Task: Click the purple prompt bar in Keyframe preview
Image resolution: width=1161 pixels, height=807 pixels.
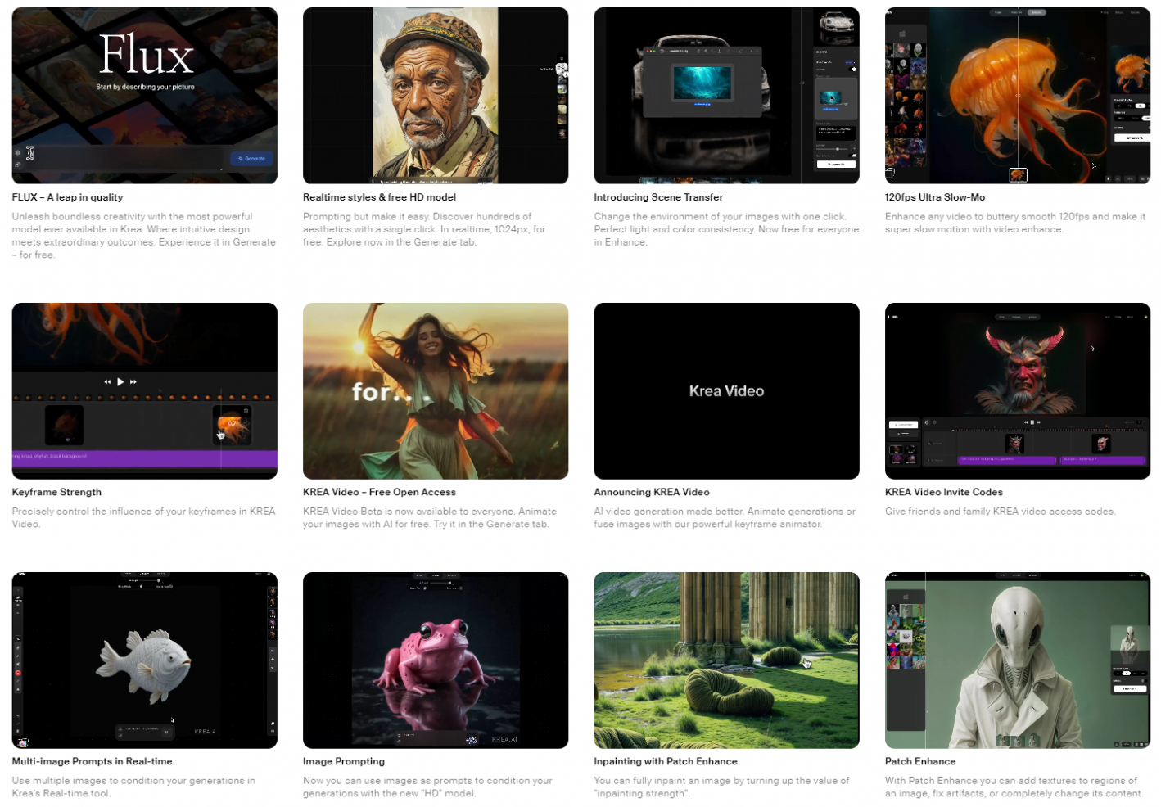Action: click(x=145, y=458)
